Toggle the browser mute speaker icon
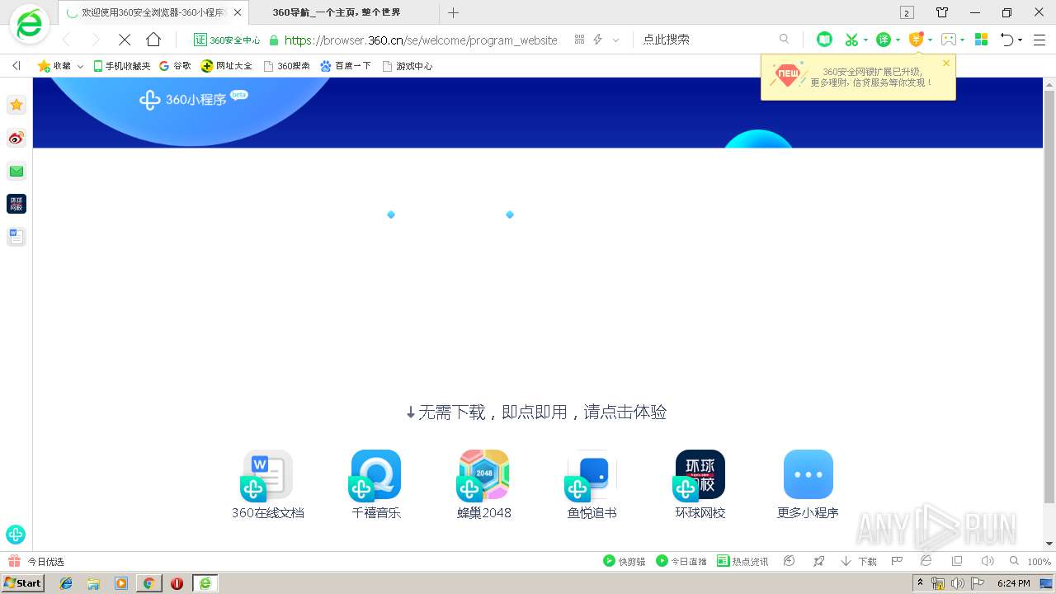The height and width of the screenshot is (594, 1056). click(x=987, y=562)
